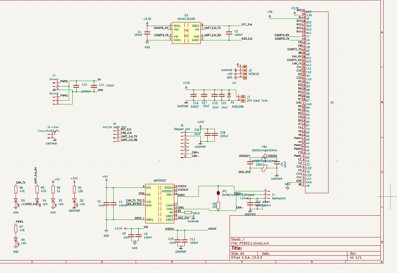The image size is (397, 273).
Task: Click the UART_Ext_TX label at J6
Action: tap(129, 136)
